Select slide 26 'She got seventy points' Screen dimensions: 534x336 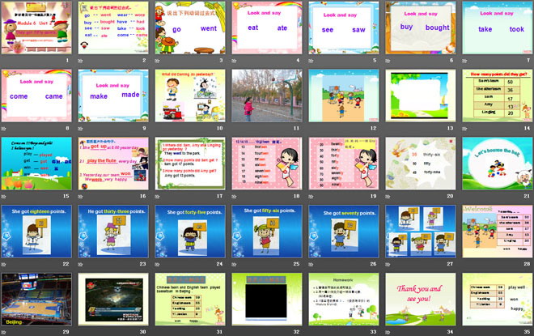(x=344, y=231)
